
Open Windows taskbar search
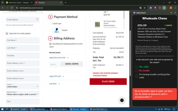coord(7,109)
